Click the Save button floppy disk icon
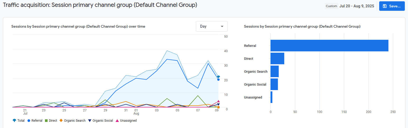The image size is (408, 128). click(x=385, y=6)
